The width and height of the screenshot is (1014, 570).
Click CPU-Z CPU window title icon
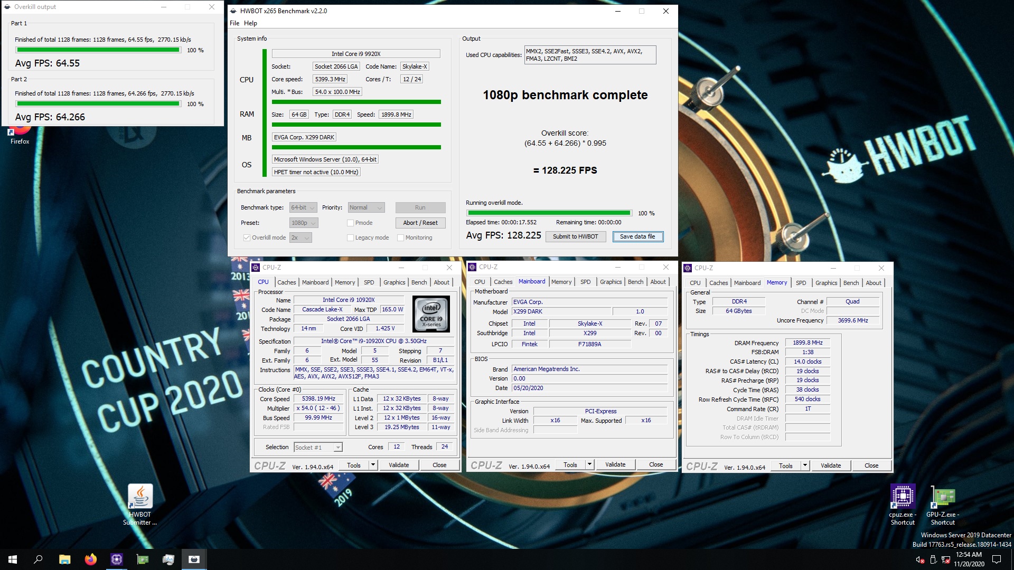256,268
